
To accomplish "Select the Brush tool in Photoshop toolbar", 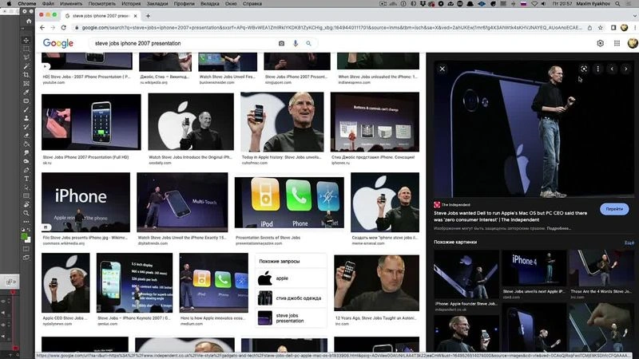I will [x=26, y=109].
